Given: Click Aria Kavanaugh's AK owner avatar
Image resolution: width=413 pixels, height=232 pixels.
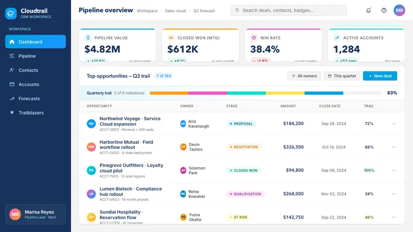Looking at the screenshot, I should coord(183,124).
